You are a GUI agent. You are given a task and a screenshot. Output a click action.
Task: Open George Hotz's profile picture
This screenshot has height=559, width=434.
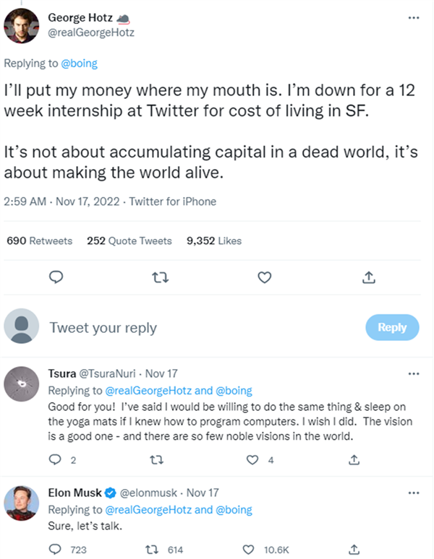pyautogui.click(x=22, y=26)
